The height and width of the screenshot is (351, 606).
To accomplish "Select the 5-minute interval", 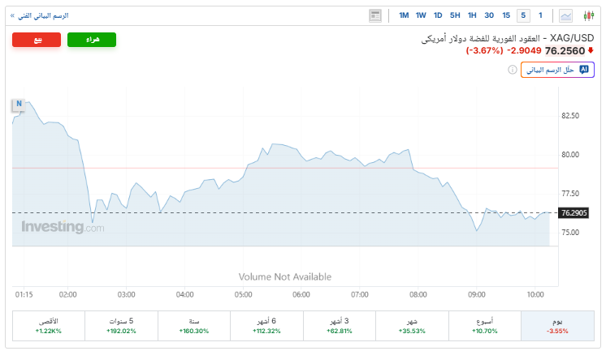I will pos(523,15).
